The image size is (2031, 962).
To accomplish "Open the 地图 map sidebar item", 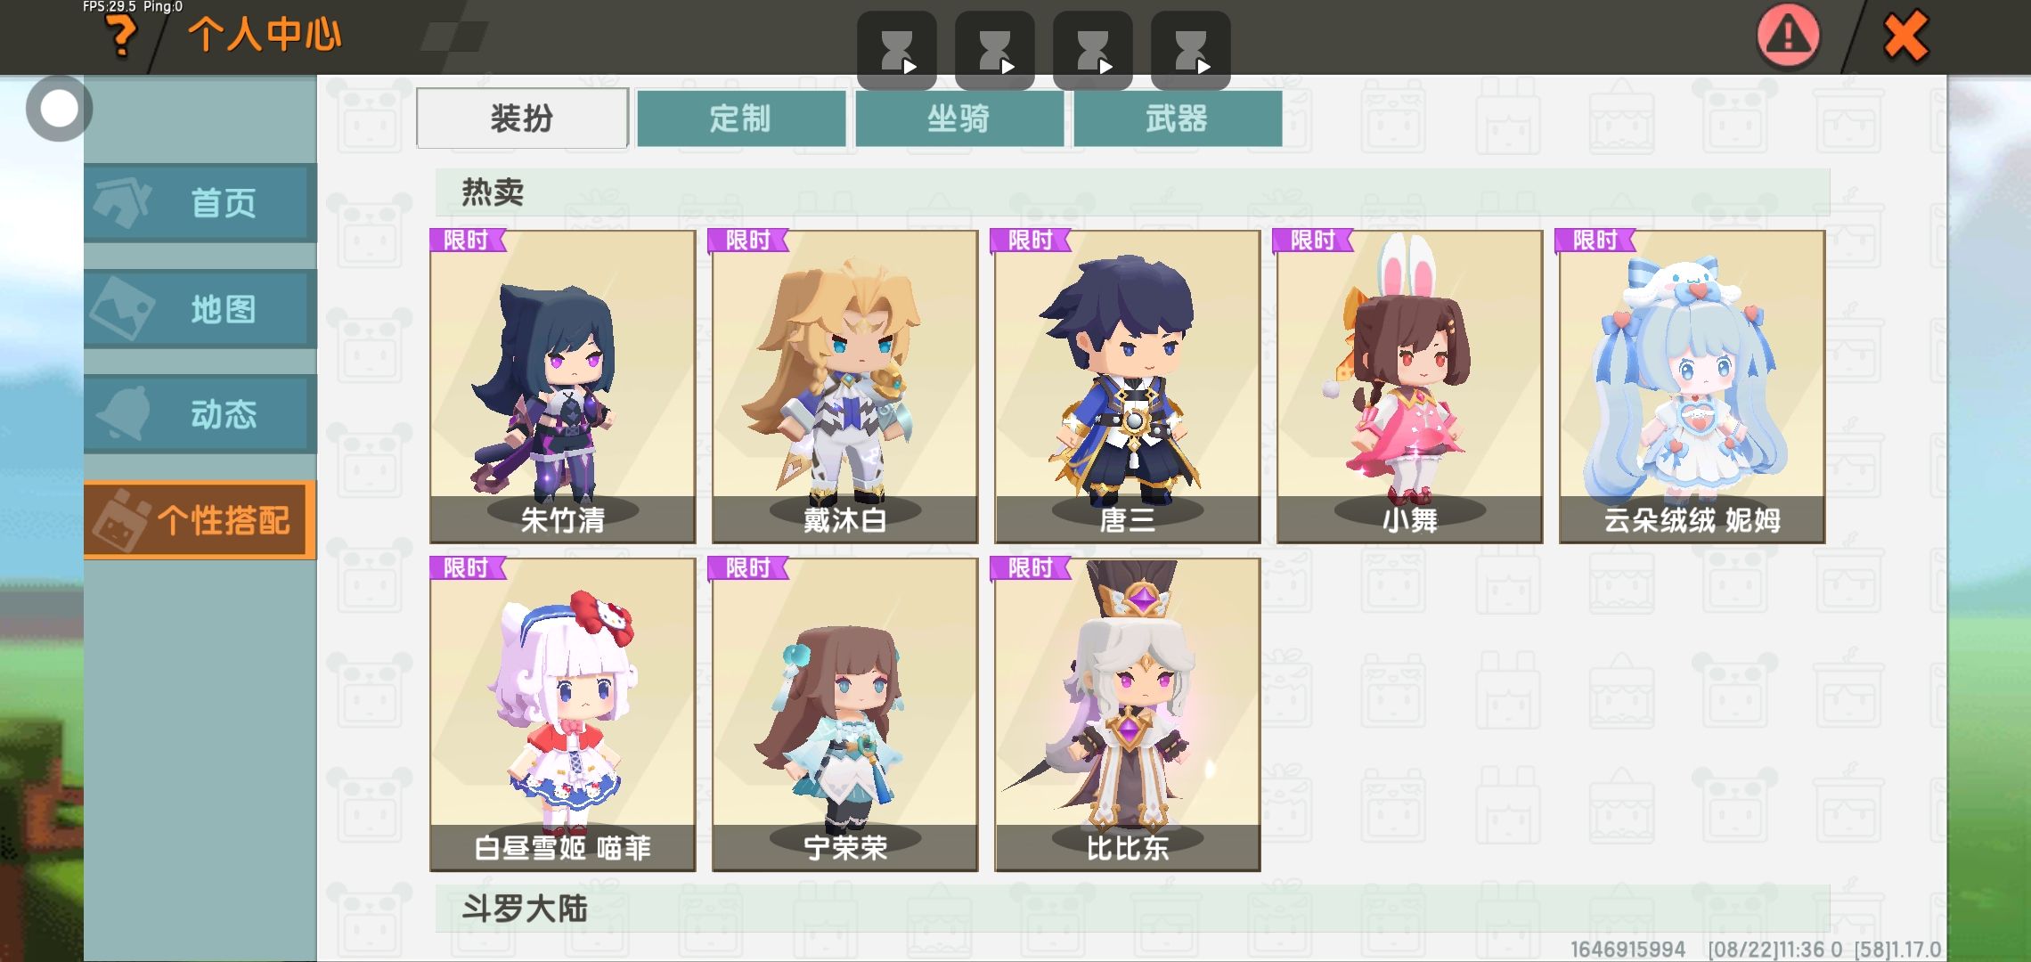I will click(x=200, y=309).
